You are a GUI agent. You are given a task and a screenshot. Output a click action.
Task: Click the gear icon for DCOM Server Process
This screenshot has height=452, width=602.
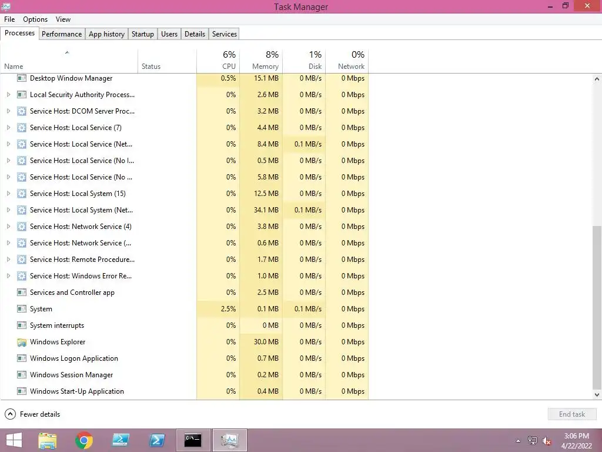(22, 111)
